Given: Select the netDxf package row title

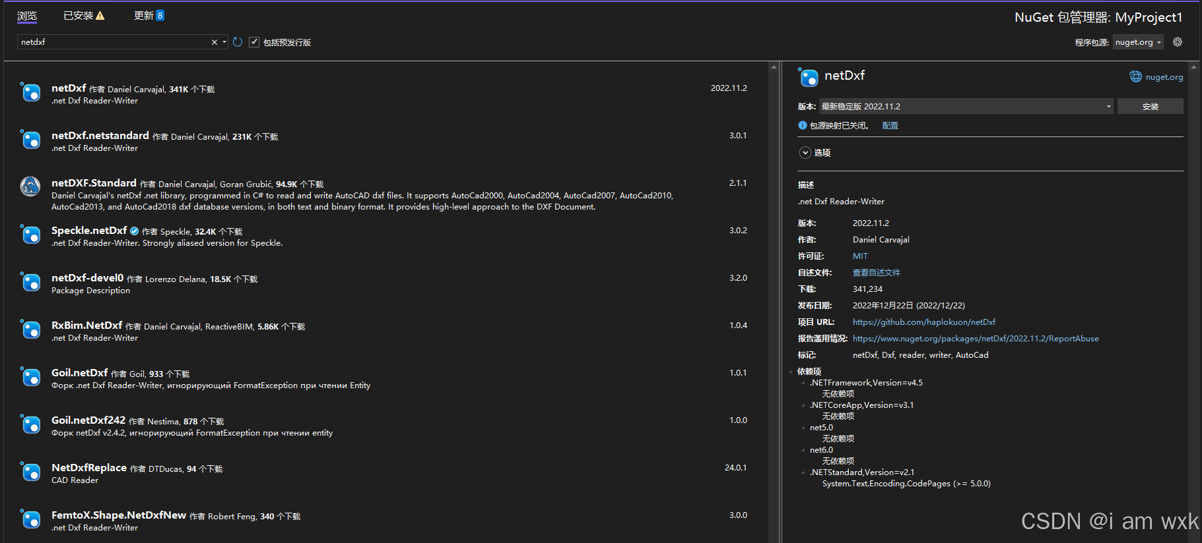Looking at the screenshot, I should click(x=69, y=88).
